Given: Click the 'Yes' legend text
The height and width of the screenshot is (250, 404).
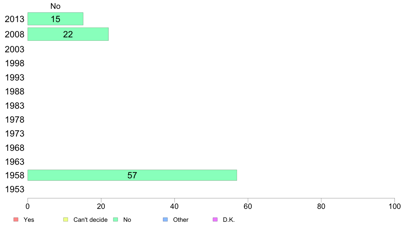Looking at the screenshot, I should (29, 220).
